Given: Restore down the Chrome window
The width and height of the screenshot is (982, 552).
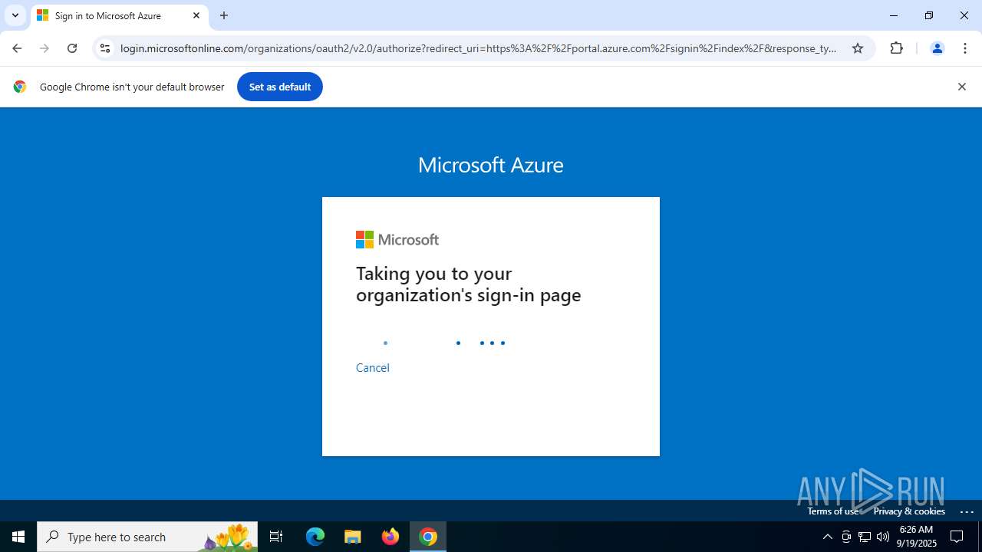Looking at the screenshot, I should pyautogui.click(x=929, y=15).
